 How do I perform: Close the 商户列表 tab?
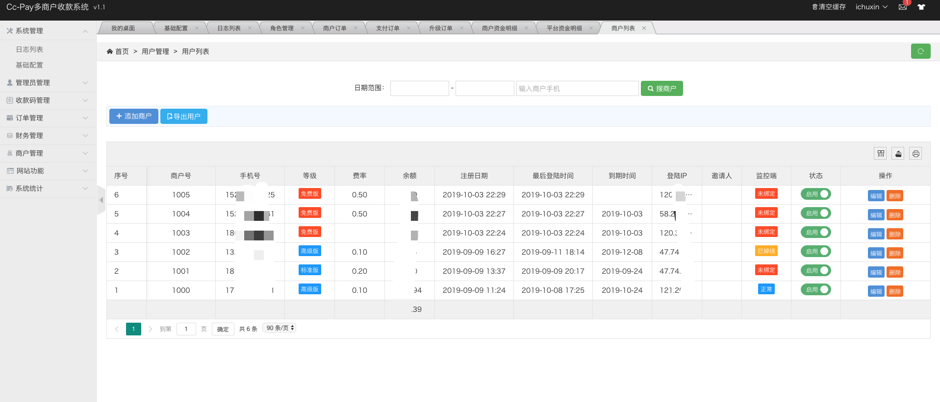644,28
